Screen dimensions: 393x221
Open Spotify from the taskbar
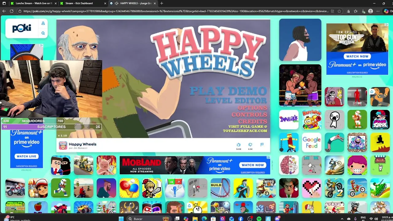[x=259, y=219]
